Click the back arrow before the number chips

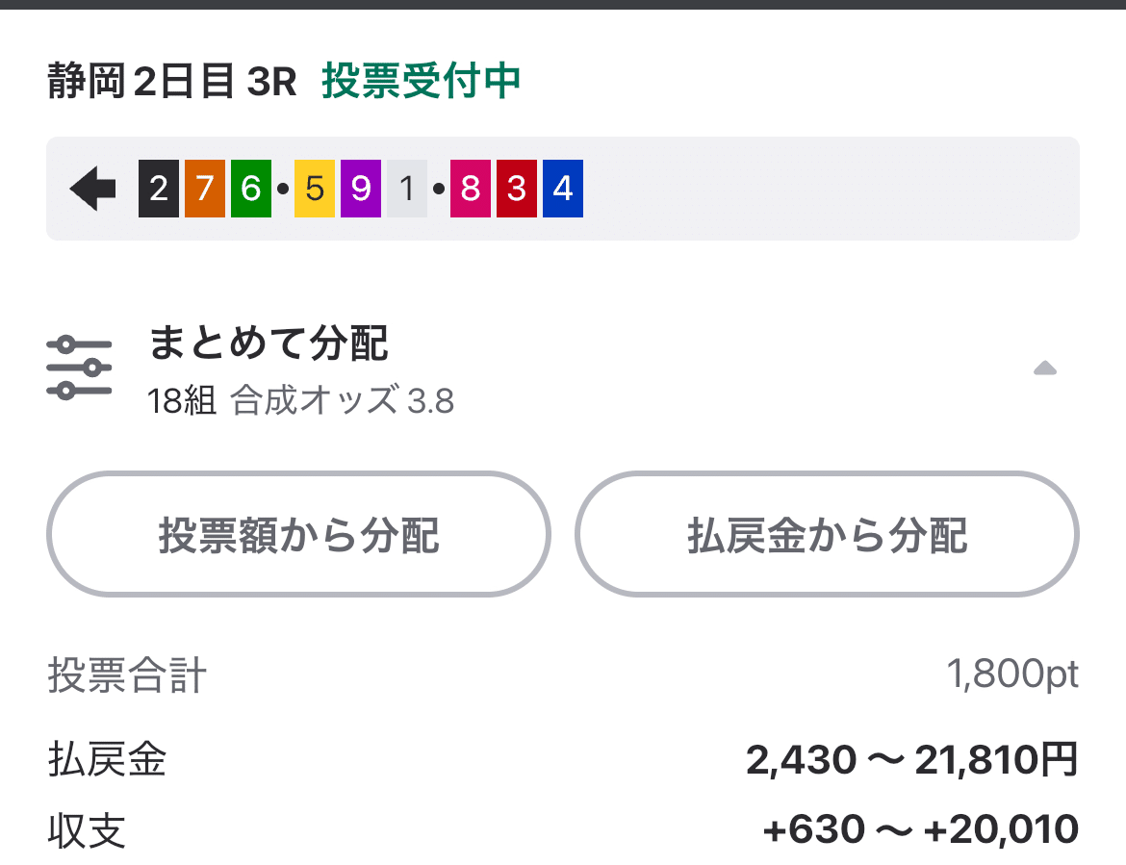tap(92, 188)
